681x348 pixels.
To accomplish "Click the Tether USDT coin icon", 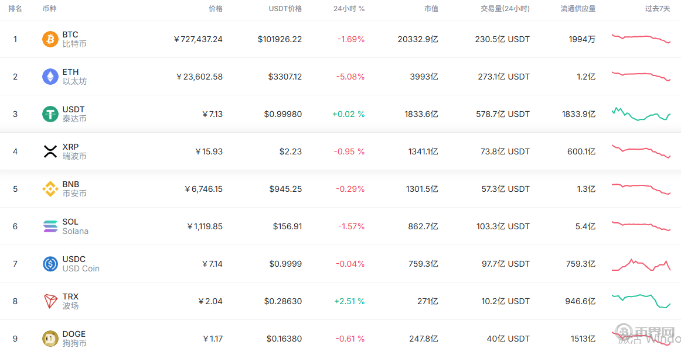I will [50, 114].
